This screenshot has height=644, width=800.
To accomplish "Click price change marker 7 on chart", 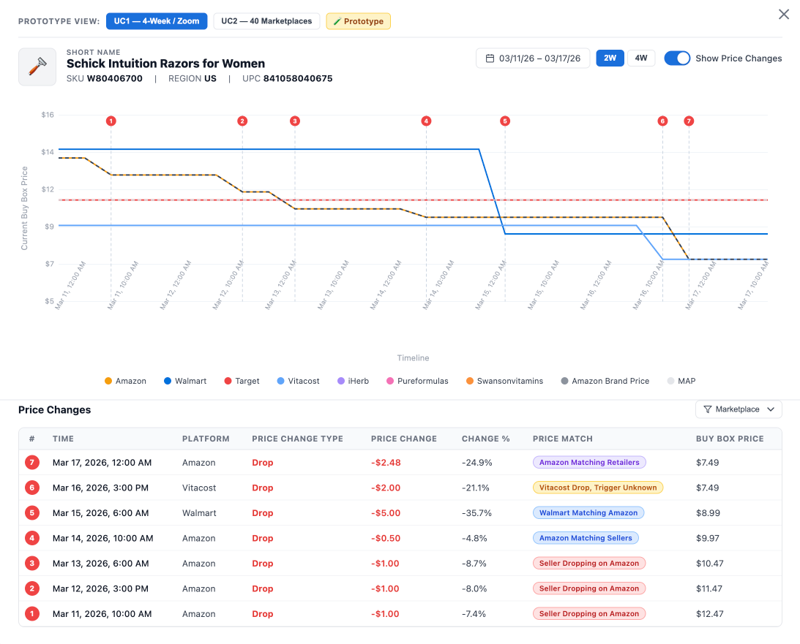I will (x=689, y=121).
